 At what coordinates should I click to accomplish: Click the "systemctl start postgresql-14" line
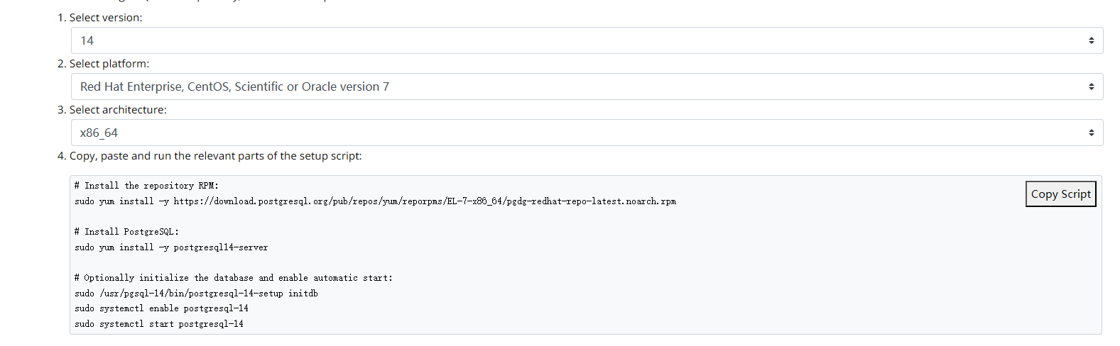coord(159,324)
